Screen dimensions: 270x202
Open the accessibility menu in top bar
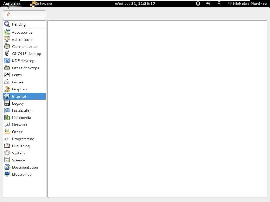point(198,3)
